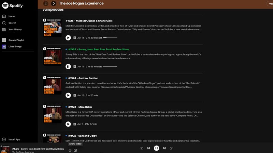Go forward with the right arrow button
This screenshot has height=153, width=273.
click(x=54, y=3)
